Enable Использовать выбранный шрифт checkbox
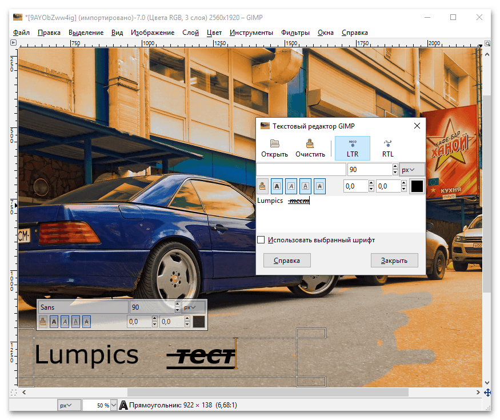Viewport: 500px width, 420px height. pyautogui.click(x=261, y=240)
